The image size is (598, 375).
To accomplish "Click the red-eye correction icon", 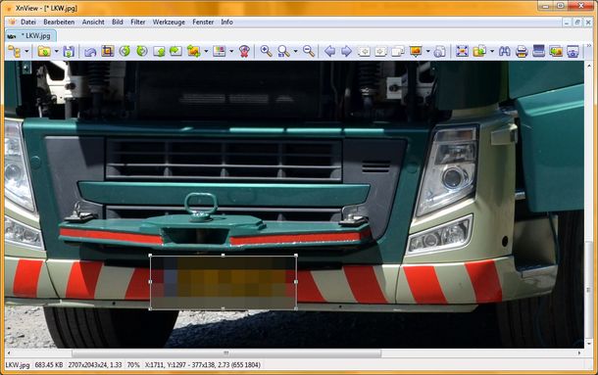I will [244, 51].
